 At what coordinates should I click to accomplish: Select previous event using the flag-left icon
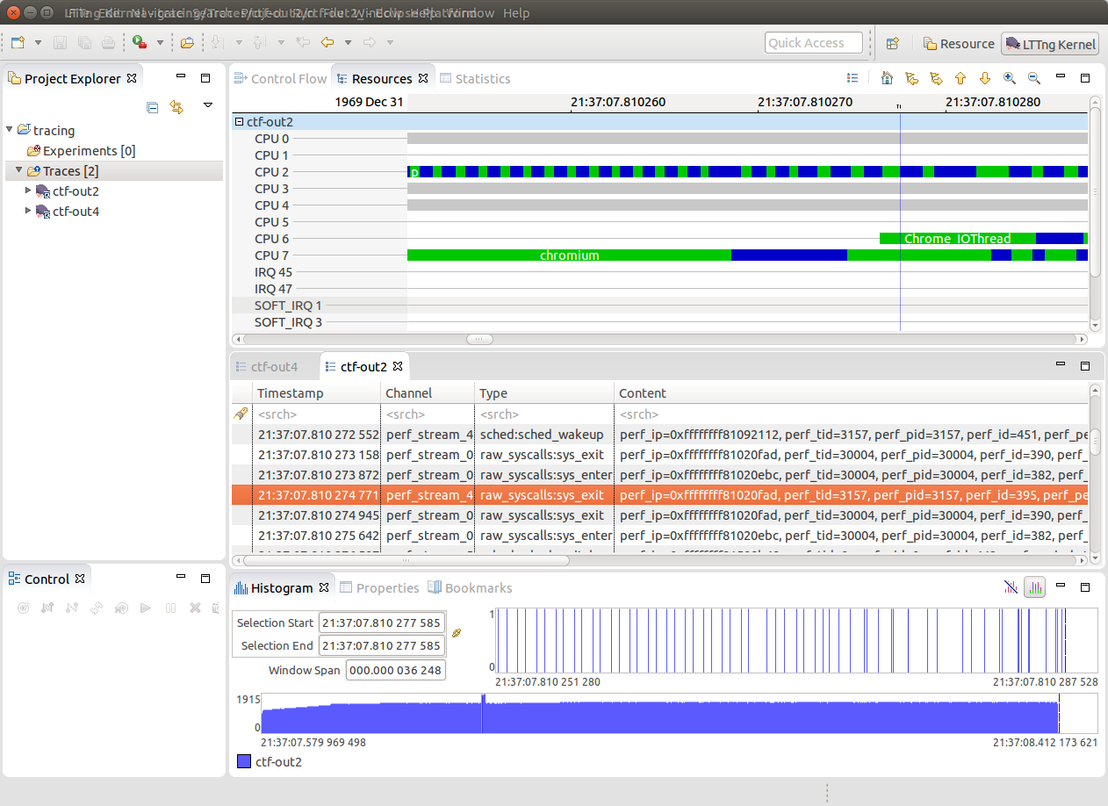911,78
